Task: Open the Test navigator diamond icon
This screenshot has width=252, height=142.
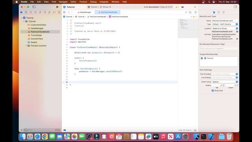Action: point(45,12)
